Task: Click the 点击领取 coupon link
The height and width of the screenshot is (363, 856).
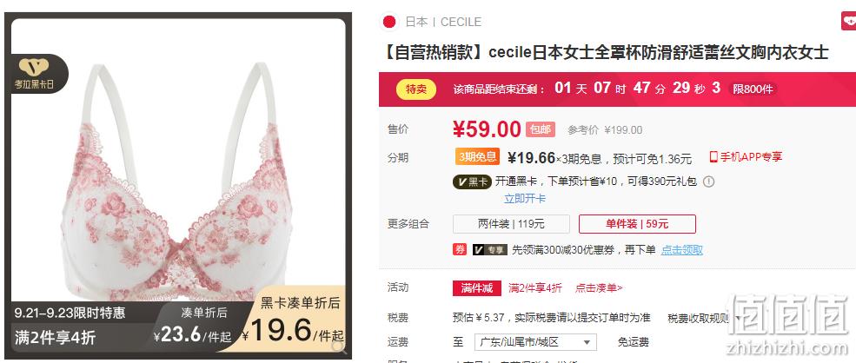Action: (x=682, y=250)
